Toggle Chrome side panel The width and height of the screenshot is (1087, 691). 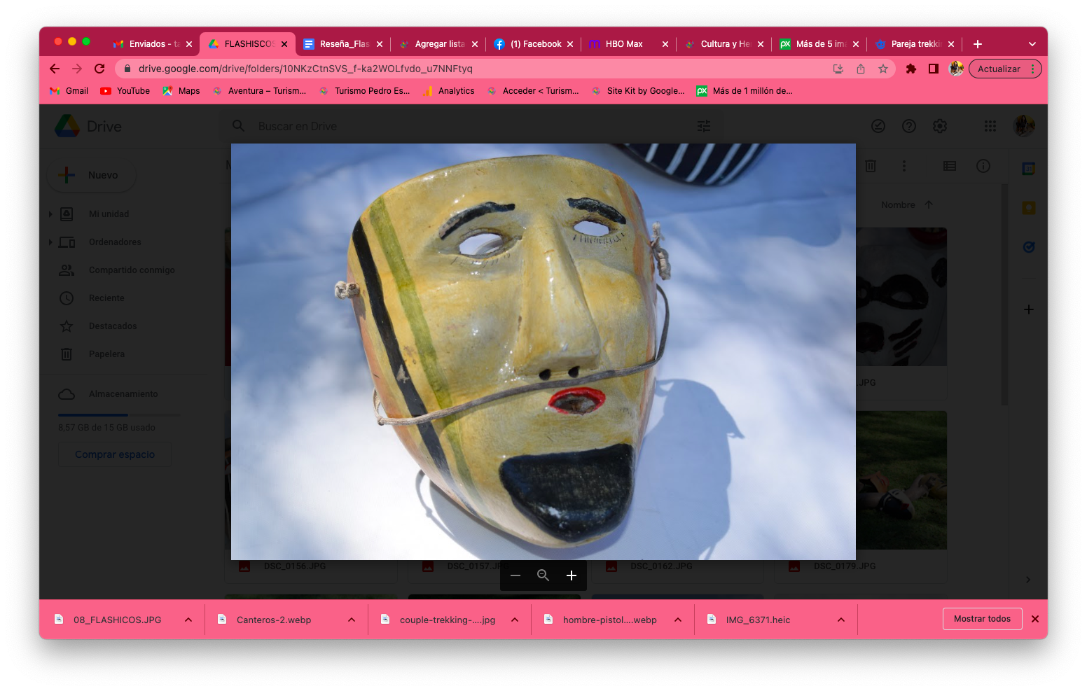point(933,69)
